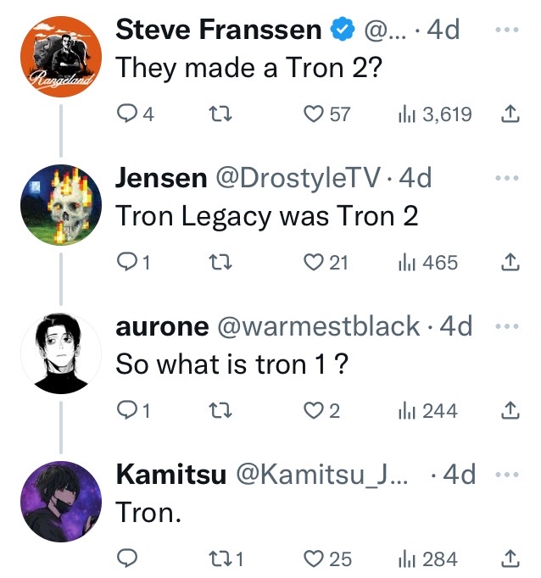Image resolution: width=541 pixels, height=578 pixels.
Task: Reply to Jensen's Tron Legacy tweet
Action: coord(128,263)
